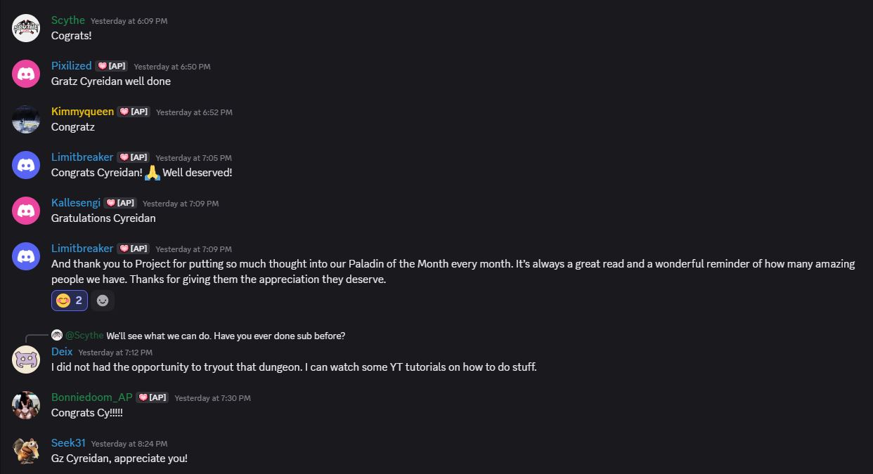The width and height of the screenshot is (873, 474).
Task: Click the AP tag next to Bonniedoom_AP
Action: [x=153, y=397]
